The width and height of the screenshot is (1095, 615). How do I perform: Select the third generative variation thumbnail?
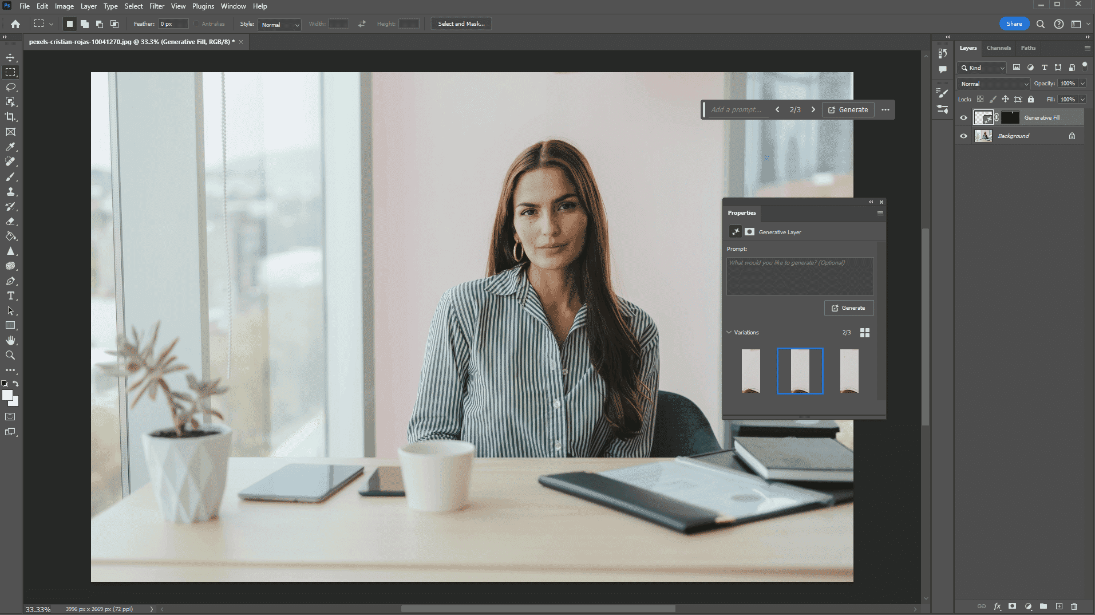pos(849,371)
